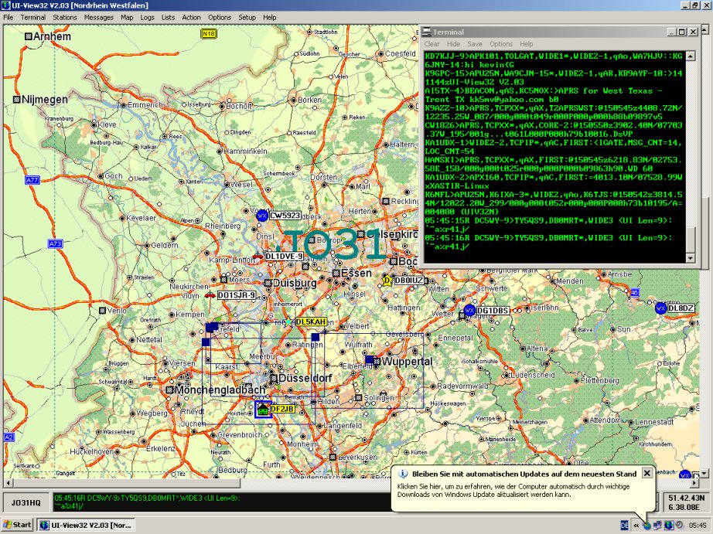Image resolution: width=713 pixels, height=534 pixels.
Task: Click the digi star icon beside DB0IUZ
Action: 387,281
